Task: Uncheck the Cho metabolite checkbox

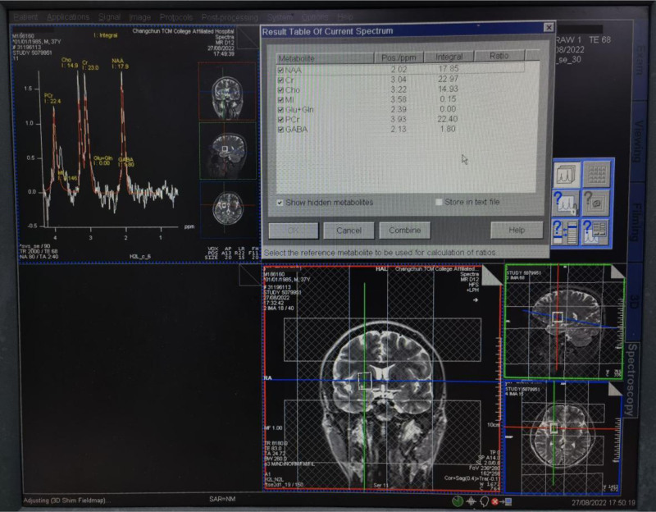Action: click(x=280, y=90)
